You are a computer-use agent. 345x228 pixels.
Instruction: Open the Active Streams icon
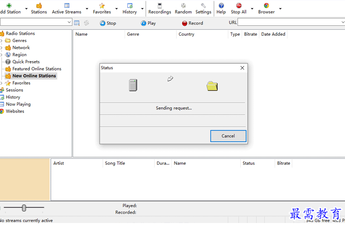pyautogui.click(x=67, y=8)
